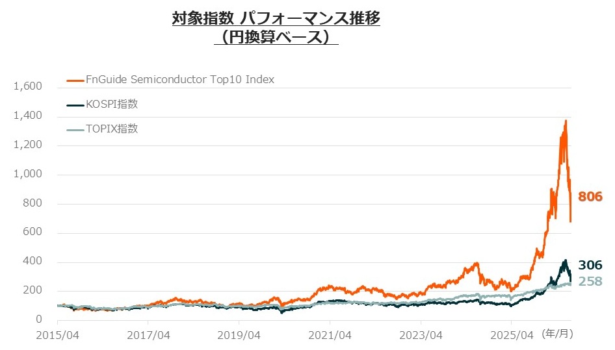Image resolution: width=615 pixels, height=350 pixels.
Task: Select the KOSPI指数 legend label
Action: tap(112, 104)
